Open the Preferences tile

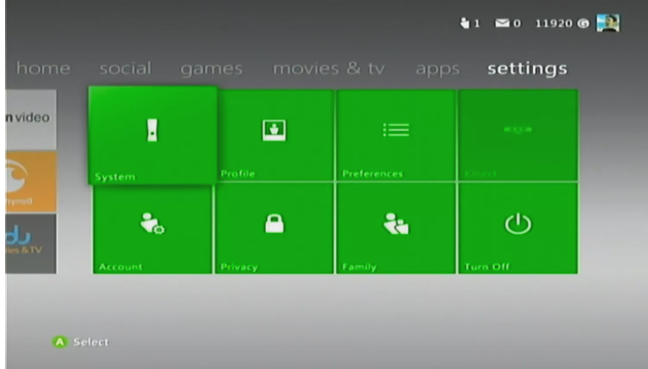pyautogui.click(x=396, y=135)
